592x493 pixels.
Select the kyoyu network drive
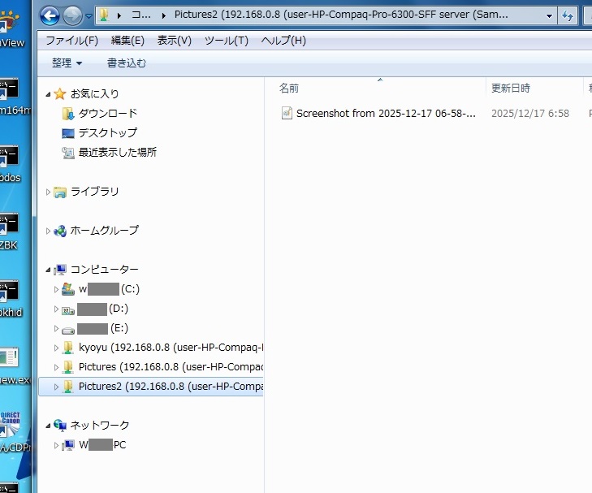click(x=171, y=348)
